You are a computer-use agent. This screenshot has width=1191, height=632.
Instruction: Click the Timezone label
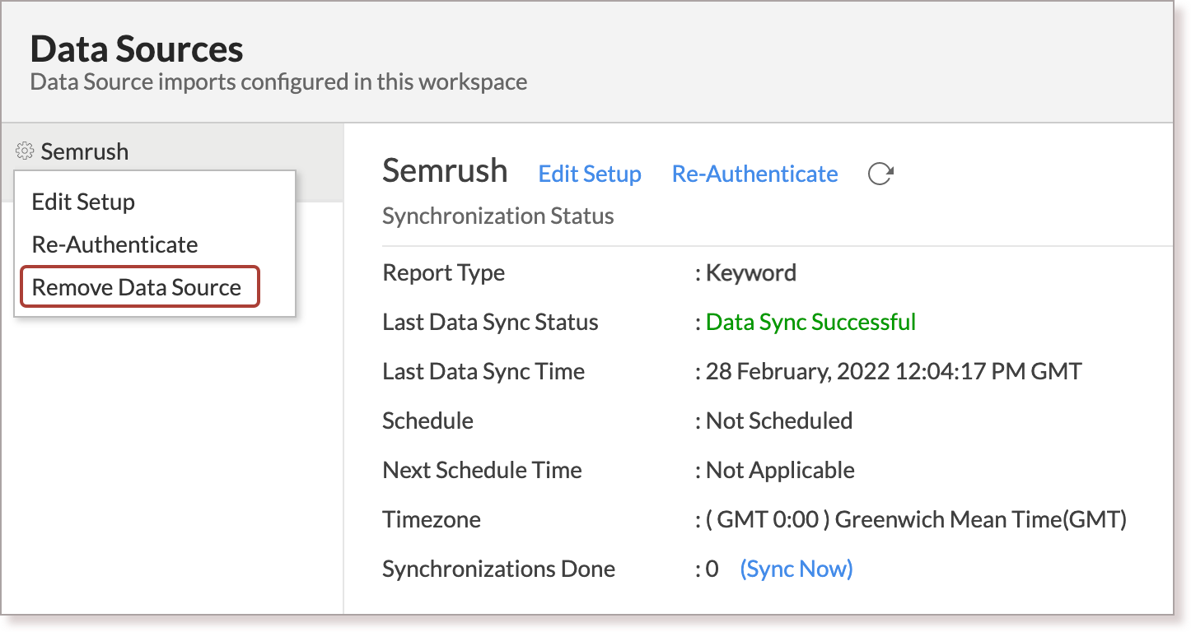pos(432,519)
